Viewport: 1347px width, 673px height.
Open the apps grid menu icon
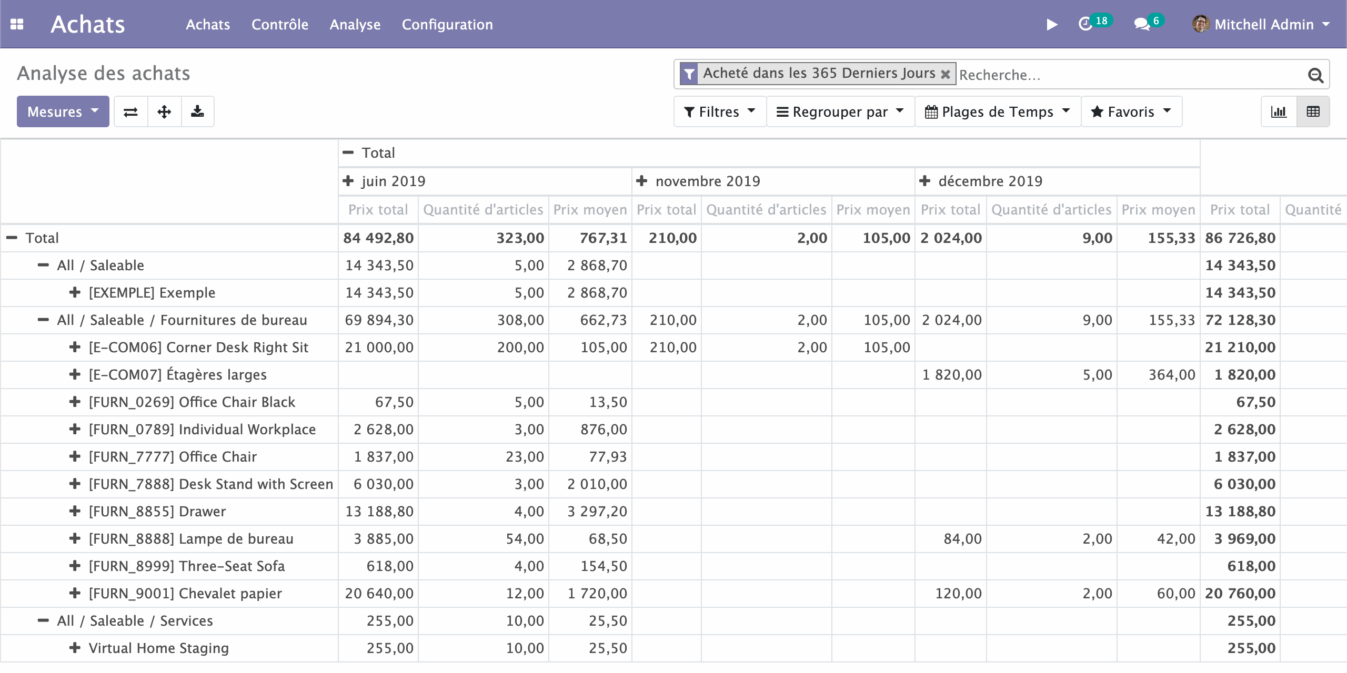pyautogui.click(x=17, y=24)
